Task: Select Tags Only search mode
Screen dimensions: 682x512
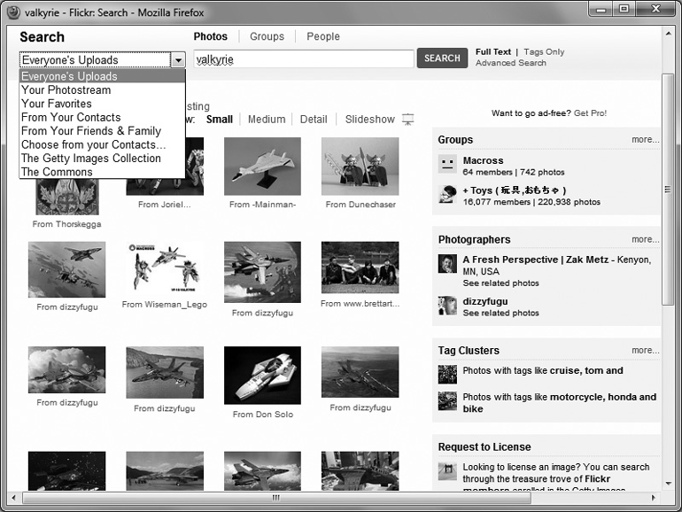Action: point(544,52)
